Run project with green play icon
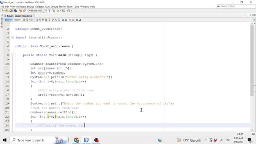Image resolution: width=256 pixels, height=144 pixels. [58, 11]
